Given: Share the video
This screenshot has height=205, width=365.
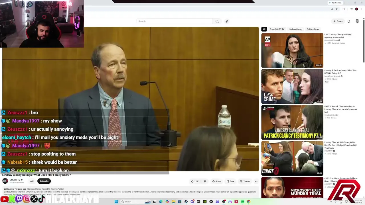Looking at the screenshot, I should click(216, 181).
